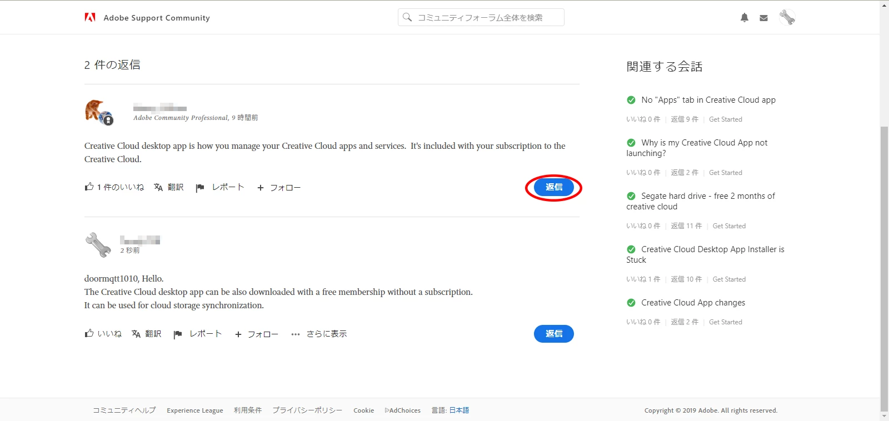
Task: Like the first reply with thumbs-up icon
Action: pyautogui.click(x=89, y=187)
